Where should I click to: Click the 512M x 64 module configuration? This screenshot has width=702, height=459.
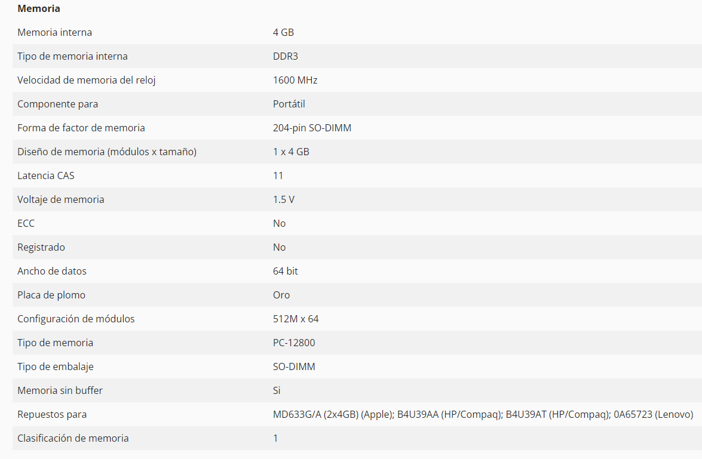[x=296, y=319]
